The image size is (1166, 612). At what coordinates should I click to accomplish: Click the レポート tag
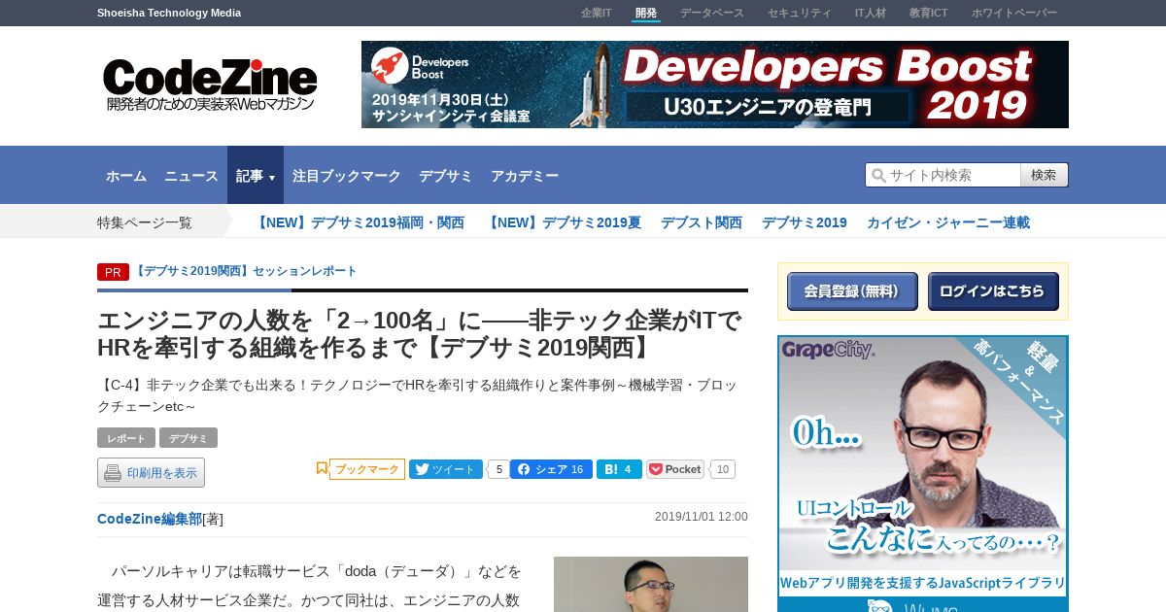pos(126,438)
